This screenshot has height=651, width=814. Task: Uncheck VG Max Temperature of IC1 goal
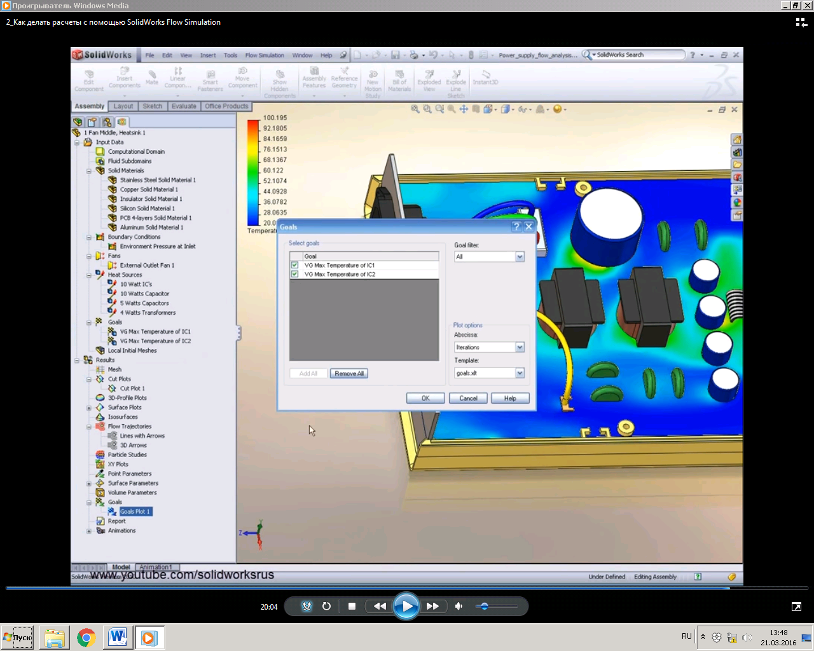[294, 265]
